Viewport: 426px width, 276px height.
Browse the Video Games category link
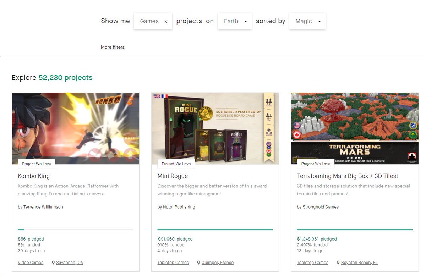[31, 262]
